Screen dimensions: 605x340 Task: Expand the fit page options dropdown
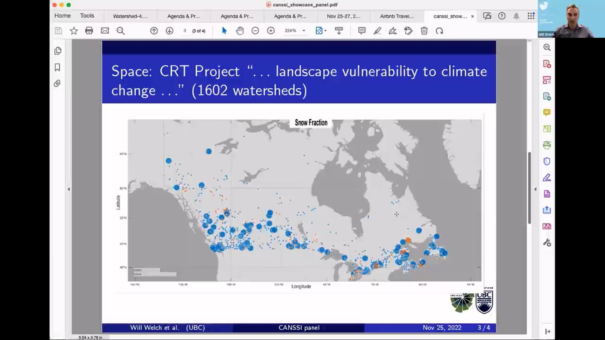pos(325,31)
